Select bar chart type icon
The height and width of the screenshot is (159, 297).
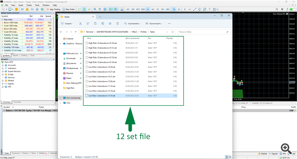(79, 9)
